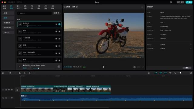194x109 pixels.
Task: Click the audio search input field
Action: [x=34, y=13]
